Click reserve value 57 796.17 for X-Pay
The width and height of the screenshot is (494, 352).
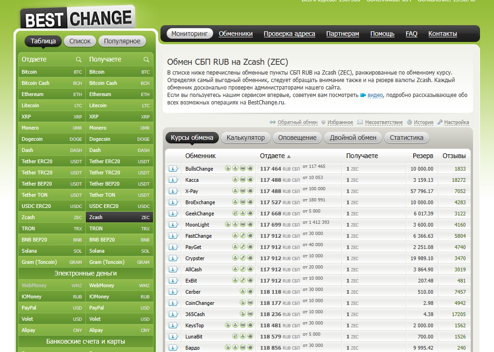click(x=422, y=191)
